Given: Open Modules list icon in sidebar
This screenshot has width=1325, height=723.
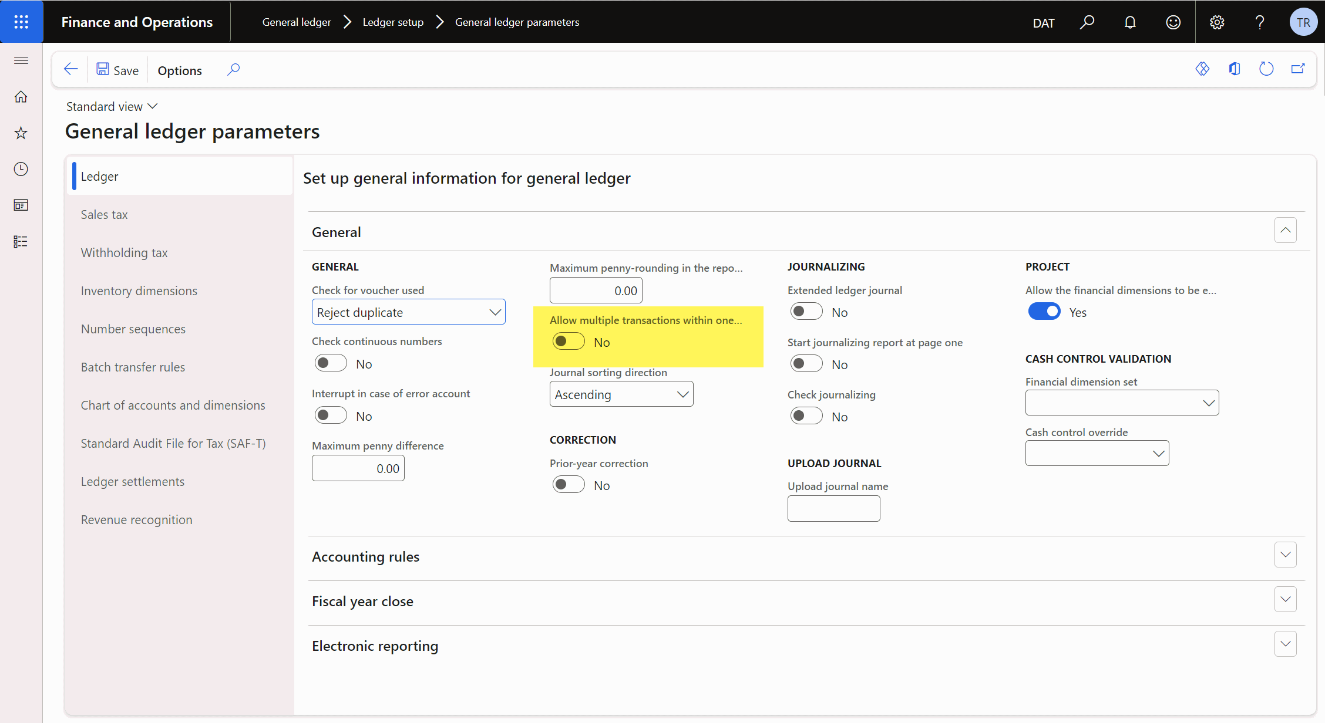Looking at the screenshot, I should [x=21, y=241].
